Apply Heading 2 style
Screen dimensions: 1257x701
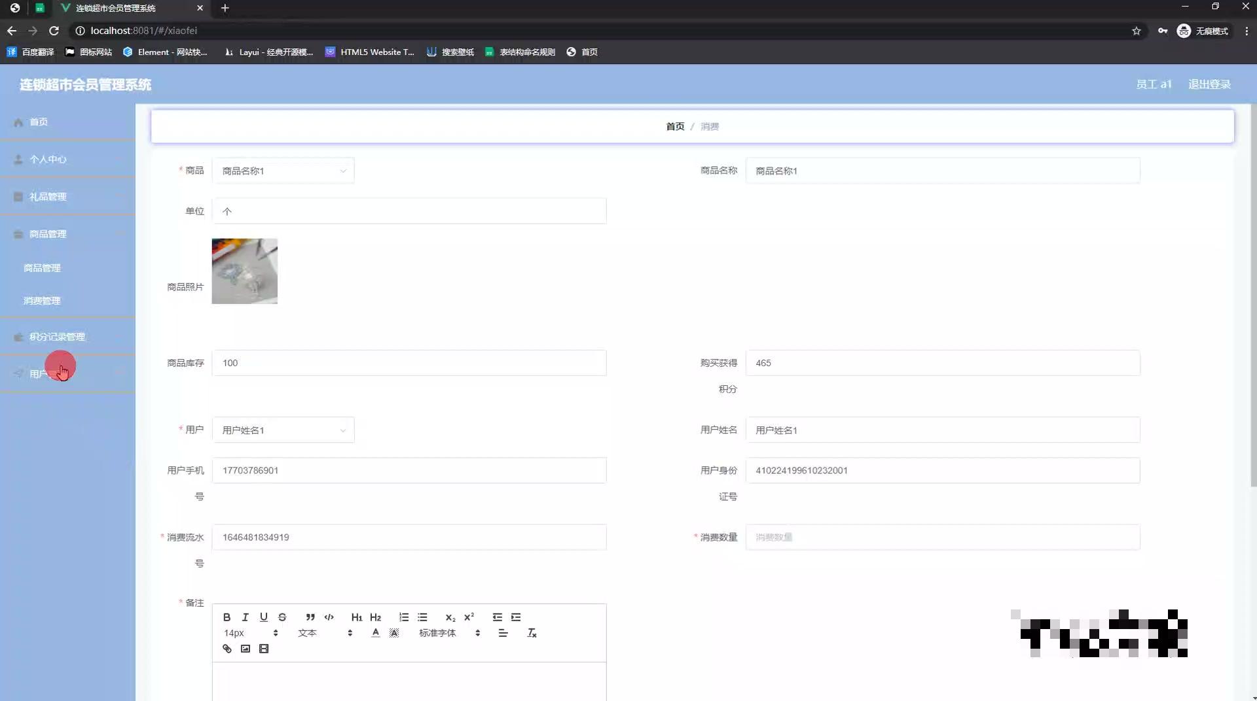(x=375, y=617)
